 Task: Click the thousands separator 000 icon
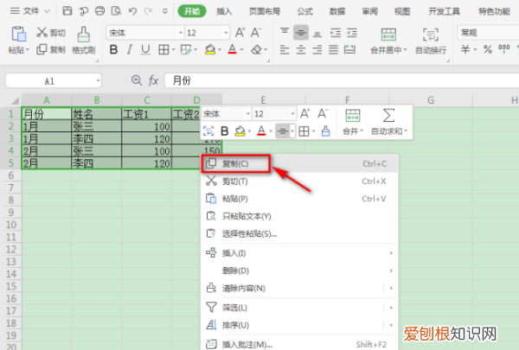504,49
